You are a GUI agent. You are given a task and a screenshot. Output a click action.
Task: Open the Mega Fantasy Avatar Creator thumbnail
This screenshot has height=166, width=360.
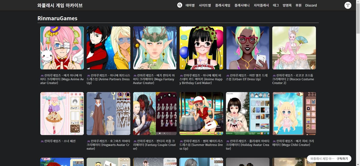pyautogui.click(x=155, y=48)
